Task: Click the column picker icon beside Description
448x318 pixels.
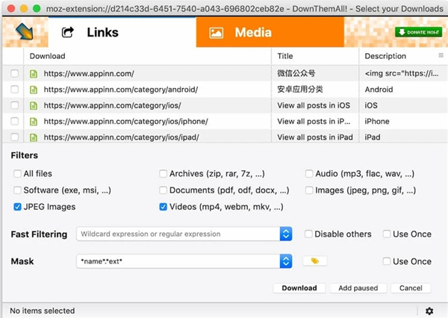Action: (441, 56)
